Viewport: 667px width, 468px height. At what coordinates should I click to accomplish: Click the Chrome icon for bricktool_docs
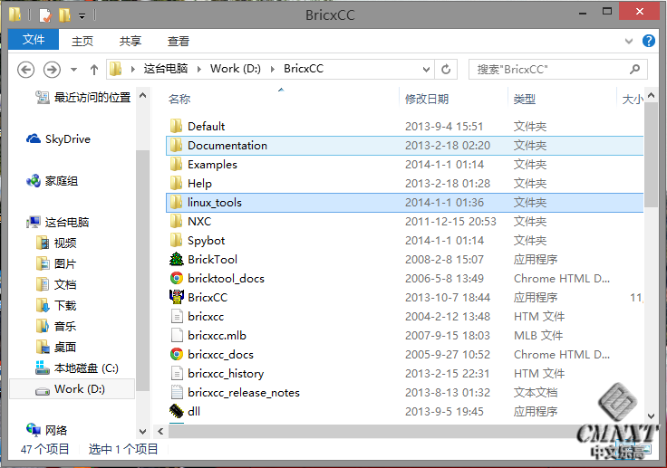(x=176, y=279)
